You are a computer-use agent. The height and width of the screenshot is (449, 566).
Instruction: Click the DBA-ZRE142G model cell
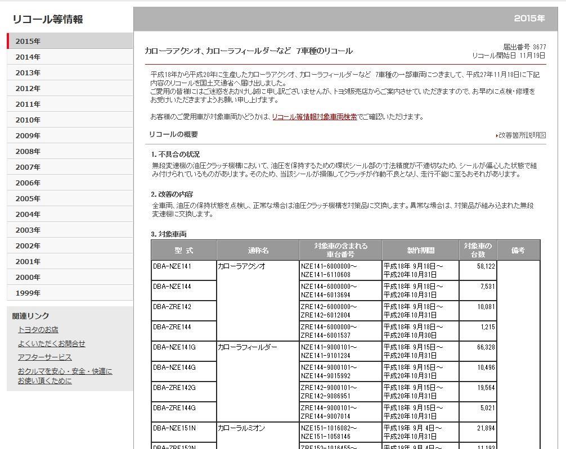pyautogui.click(x=184, y=392)
